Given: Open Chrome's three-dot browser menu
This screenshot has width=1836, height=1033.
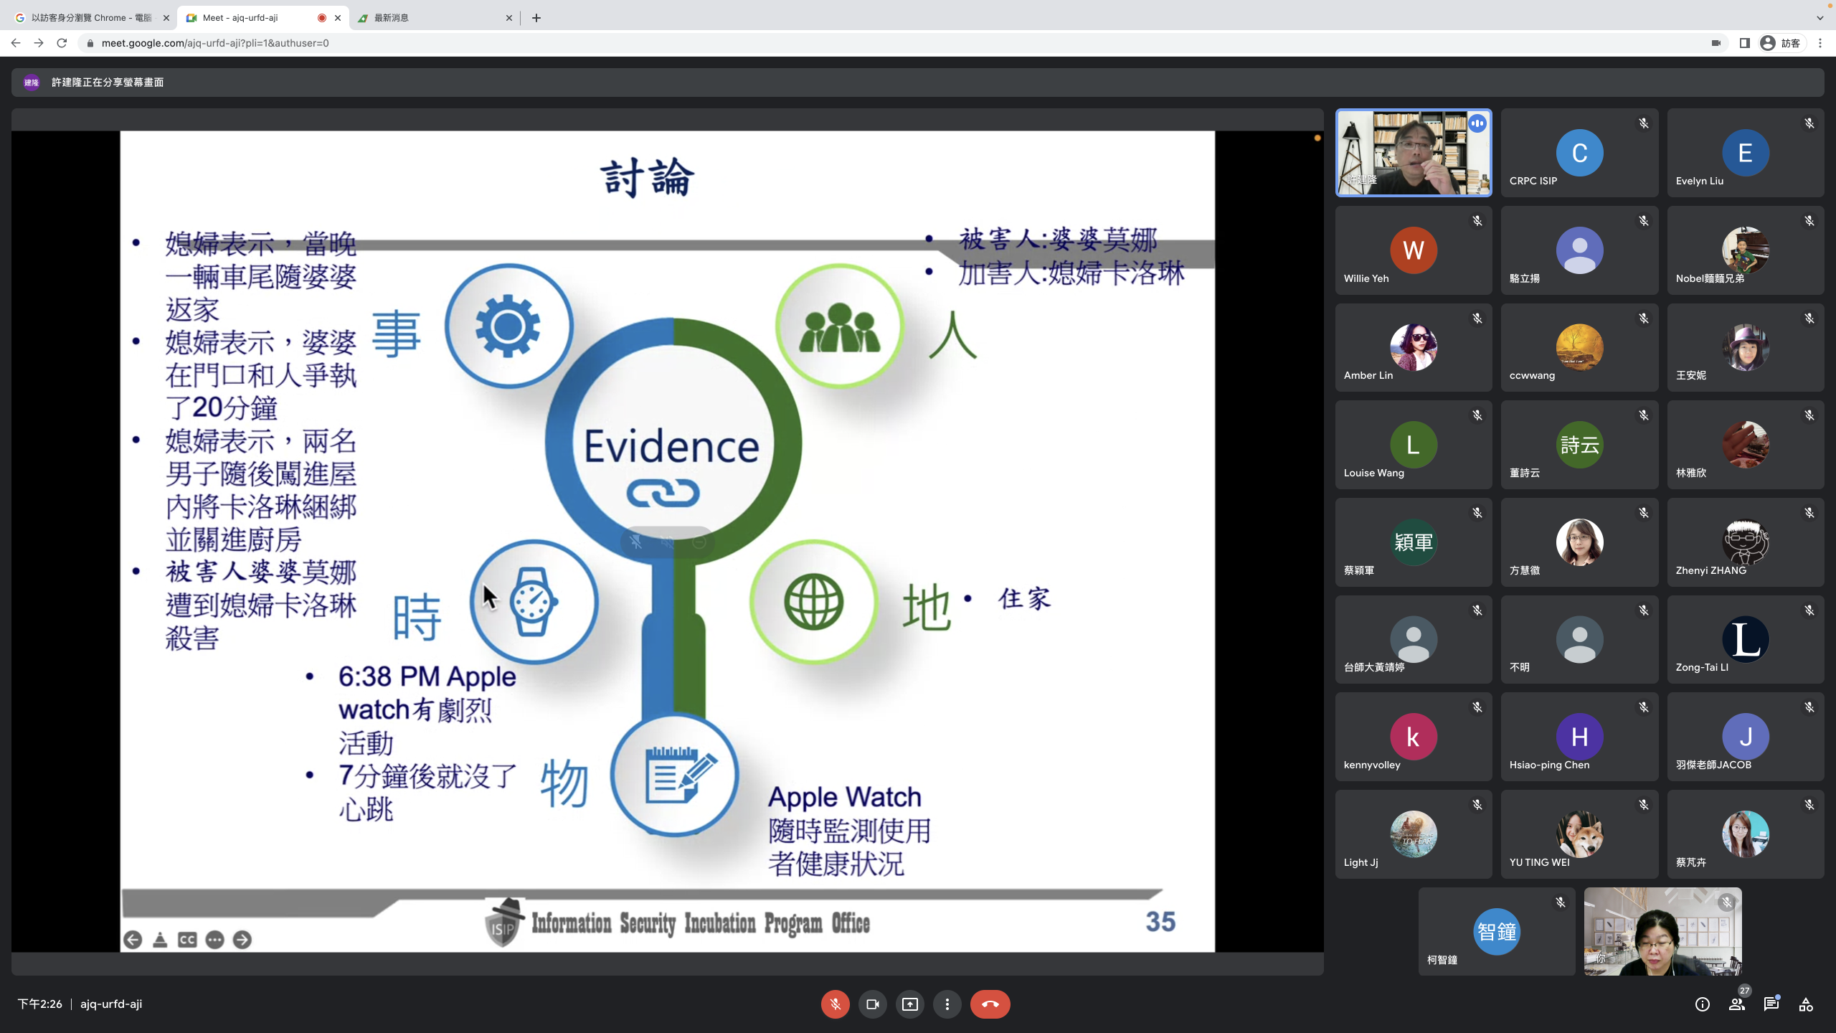Looking at the screenshot, I should [1820, 43].
